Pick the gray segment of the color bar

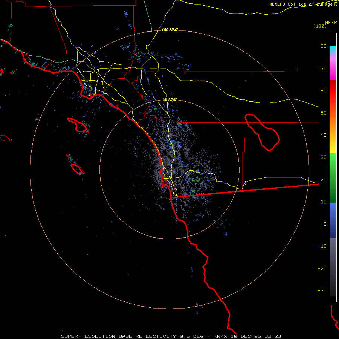(x=333, y=267)
